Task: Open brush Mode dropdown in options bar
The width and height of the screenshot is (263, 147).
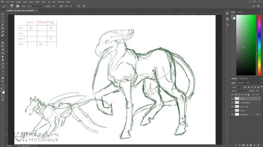Action: (x=35, y=6)
